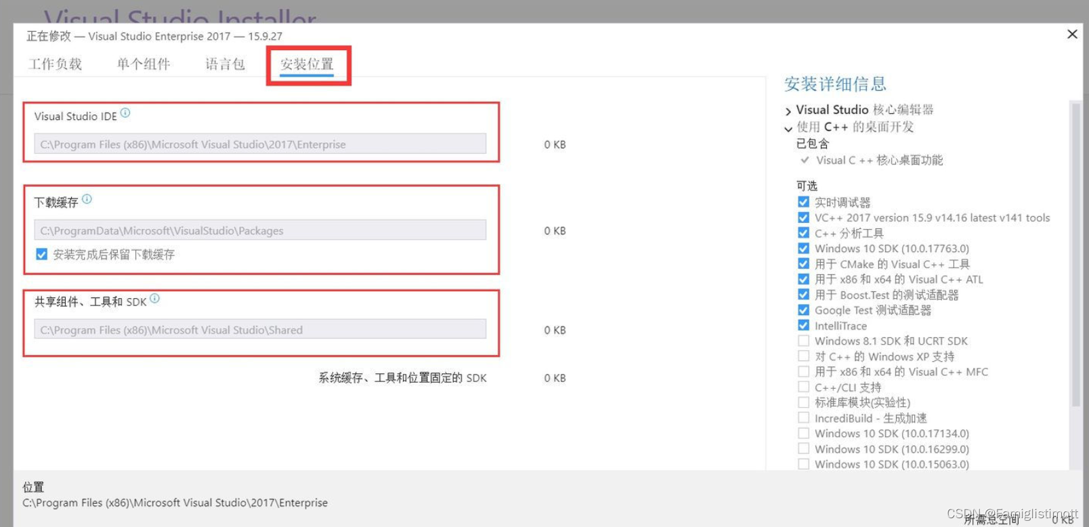Close the installer modify dialog
This screenshot has height=527, width=1089.
(1072, 34)
